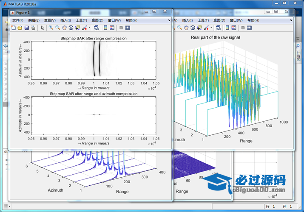The width and height of the screenshot is (304, 212).
Task: Open brush dropdown arrow in raw signal figure
Action: click(x=211, y=28)
